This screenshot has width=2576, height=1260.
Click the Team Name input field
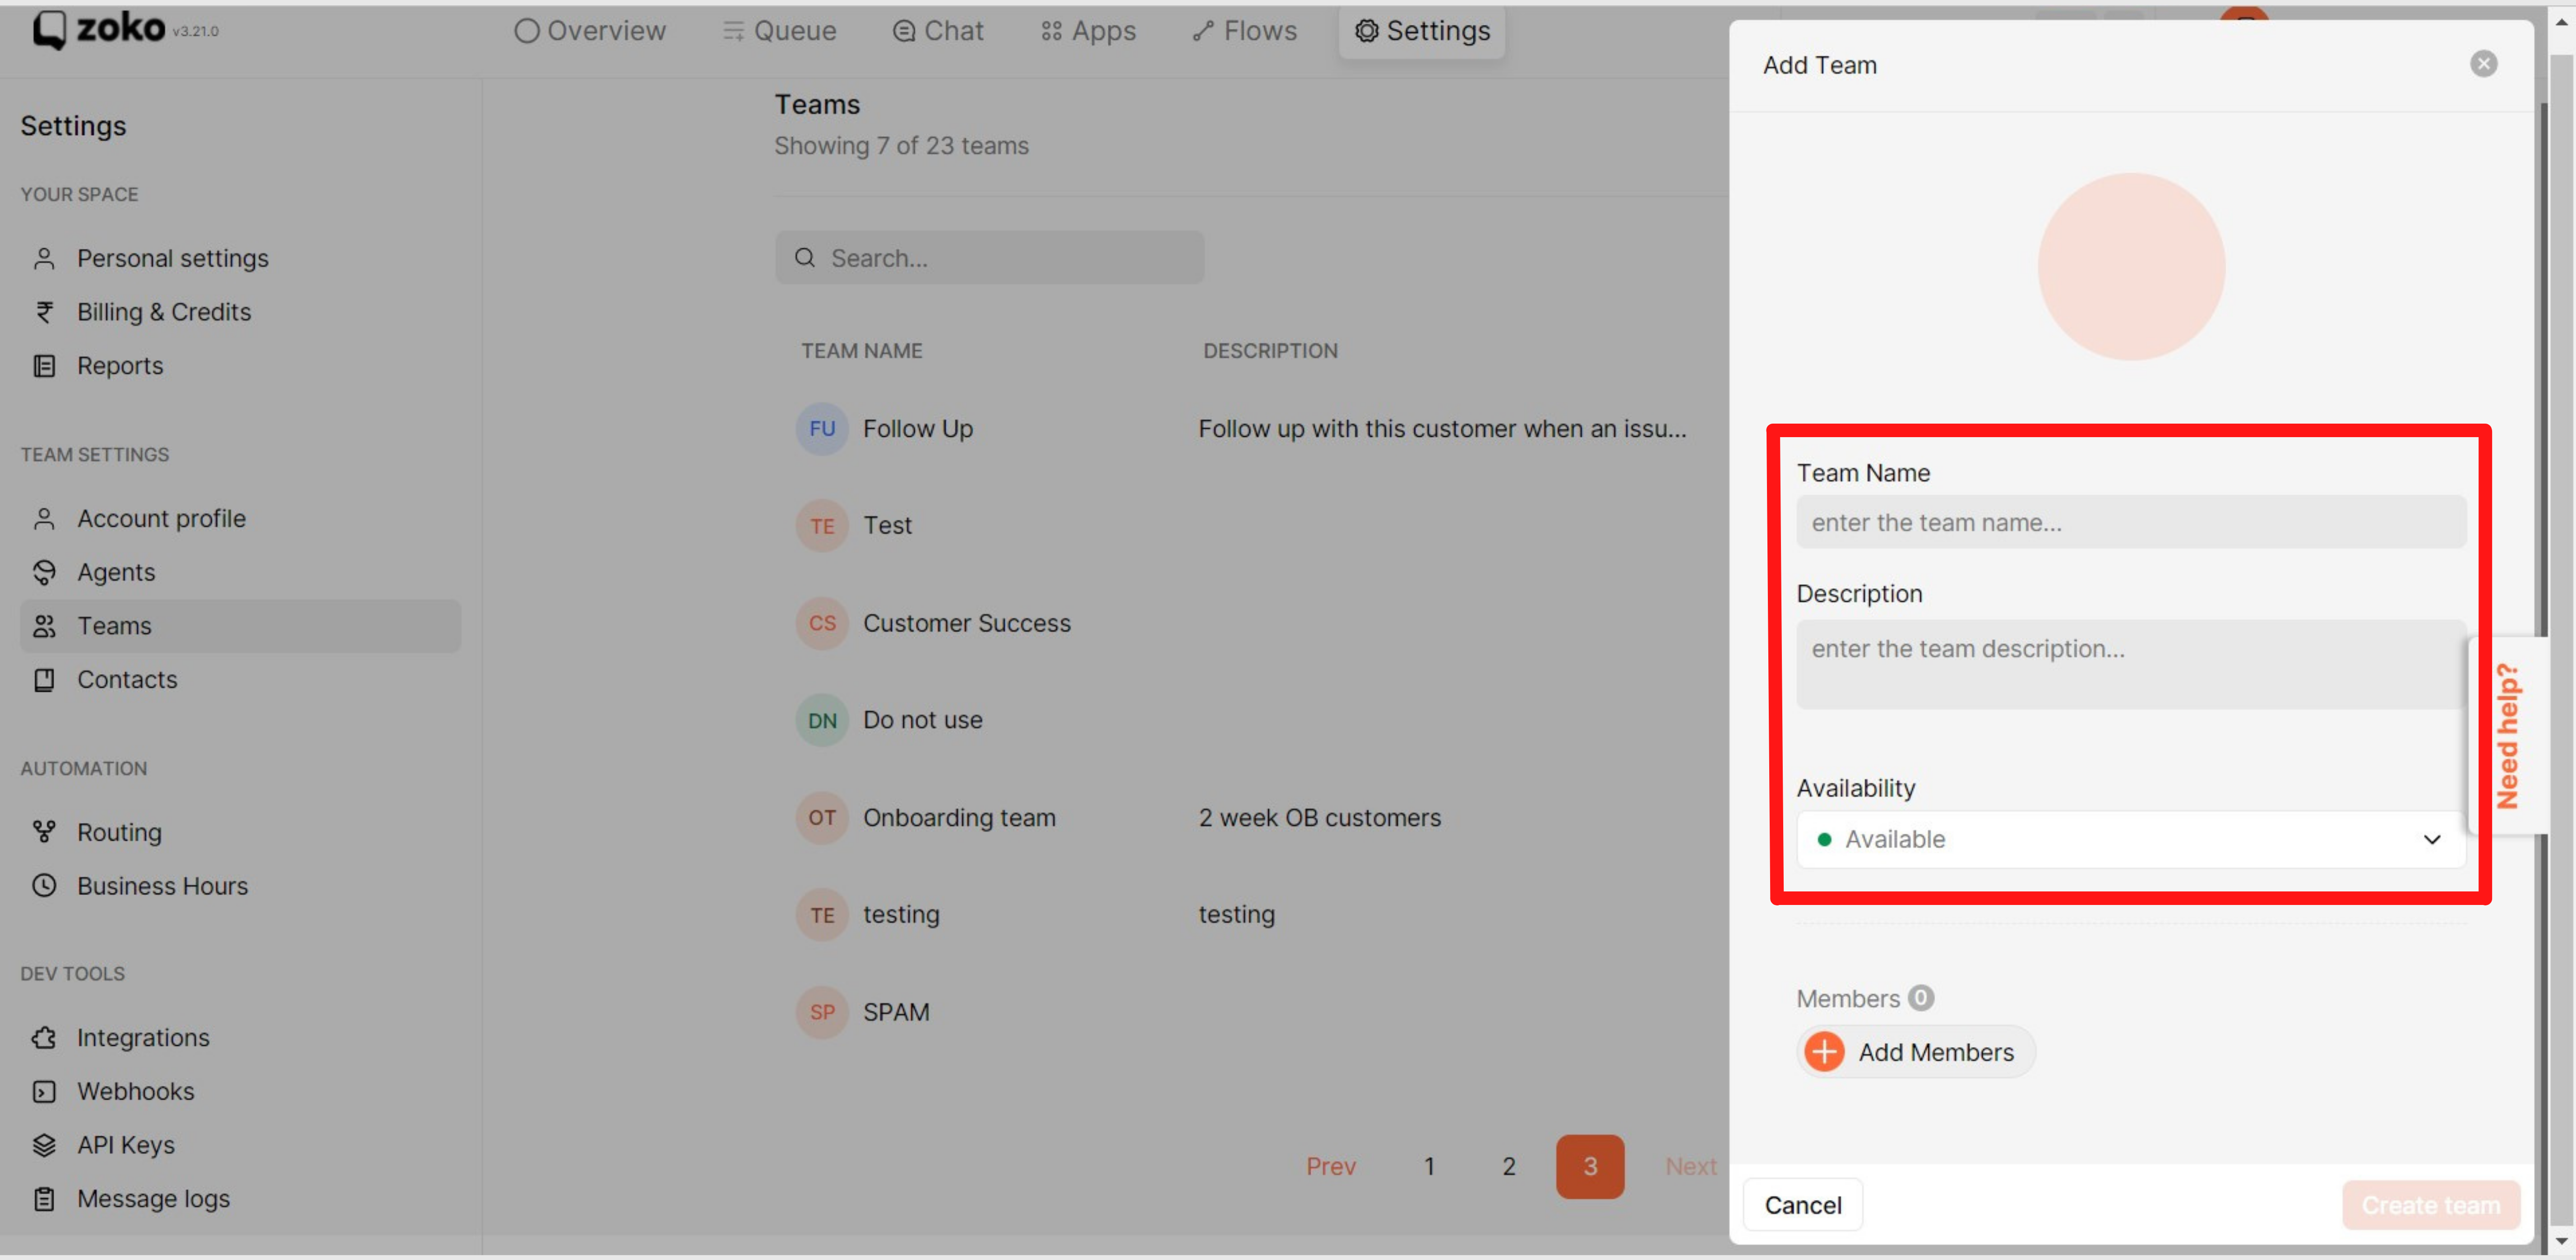click(2131, 522)
